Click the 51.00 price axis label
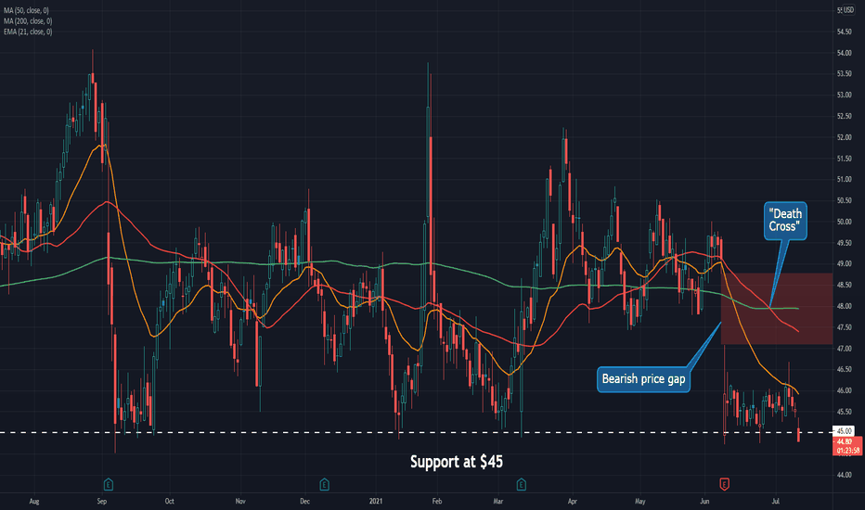865x510 pixels. point(844,179)
